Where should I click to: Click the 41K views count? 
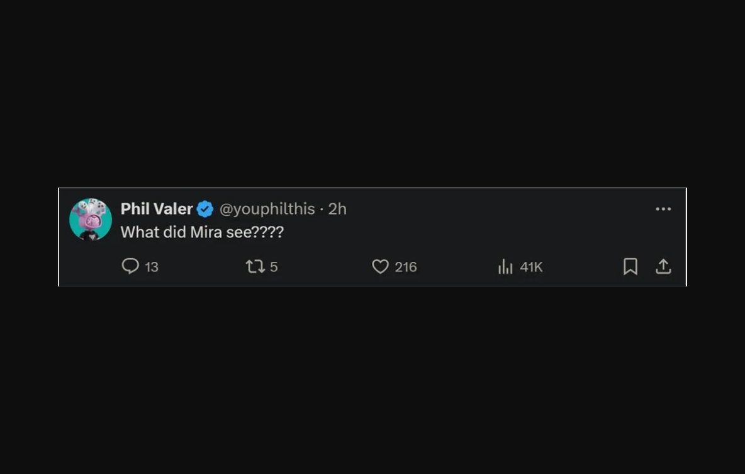pos(531,267)
